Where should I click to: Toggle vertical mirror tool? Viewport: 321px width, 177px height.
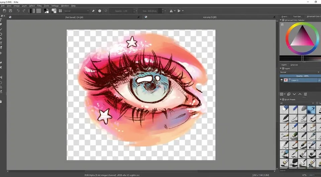point(179,11)
